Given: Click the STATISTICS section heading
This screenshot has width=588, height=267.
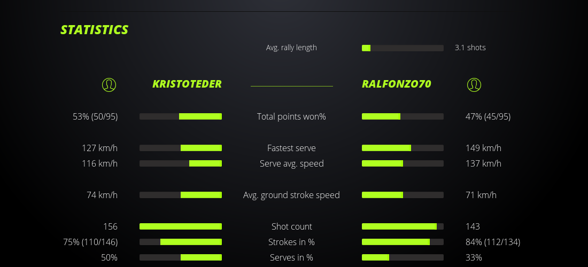Looking at the screenshot, I should click(x=95, y=30).
